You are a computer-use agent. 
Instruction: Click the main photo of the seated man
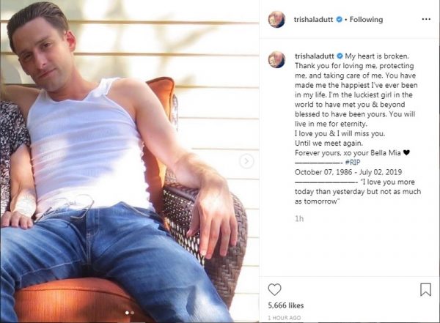(x=129, y=161)
